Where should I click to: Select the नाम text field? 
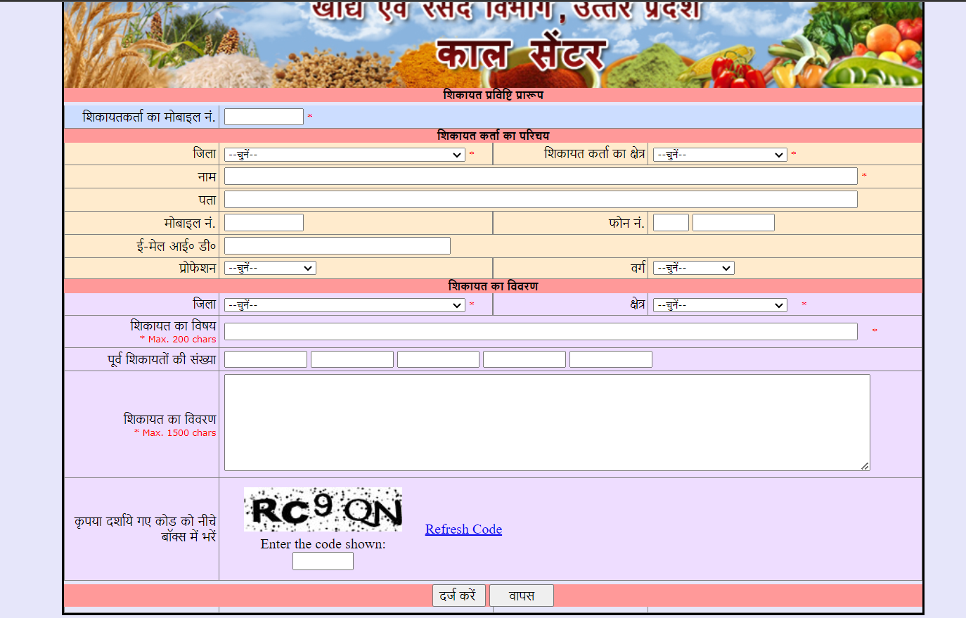click(540, 176)
